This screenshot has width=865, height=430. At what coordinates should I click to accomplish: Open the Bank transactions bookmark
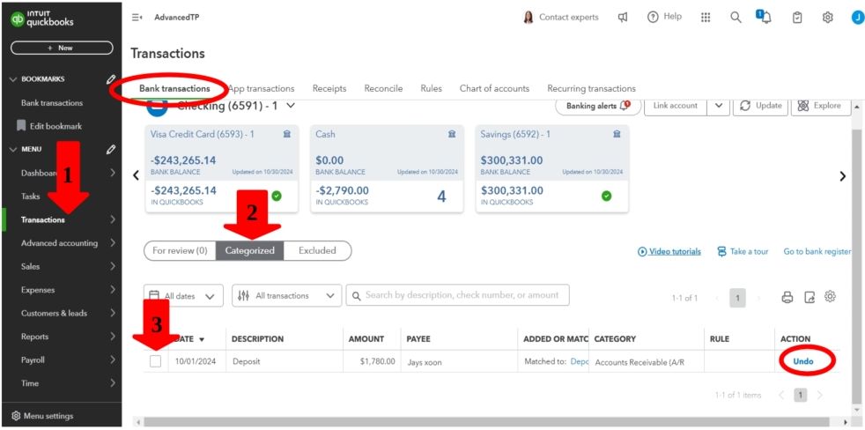pyautogui.click(x=52, y=103)
